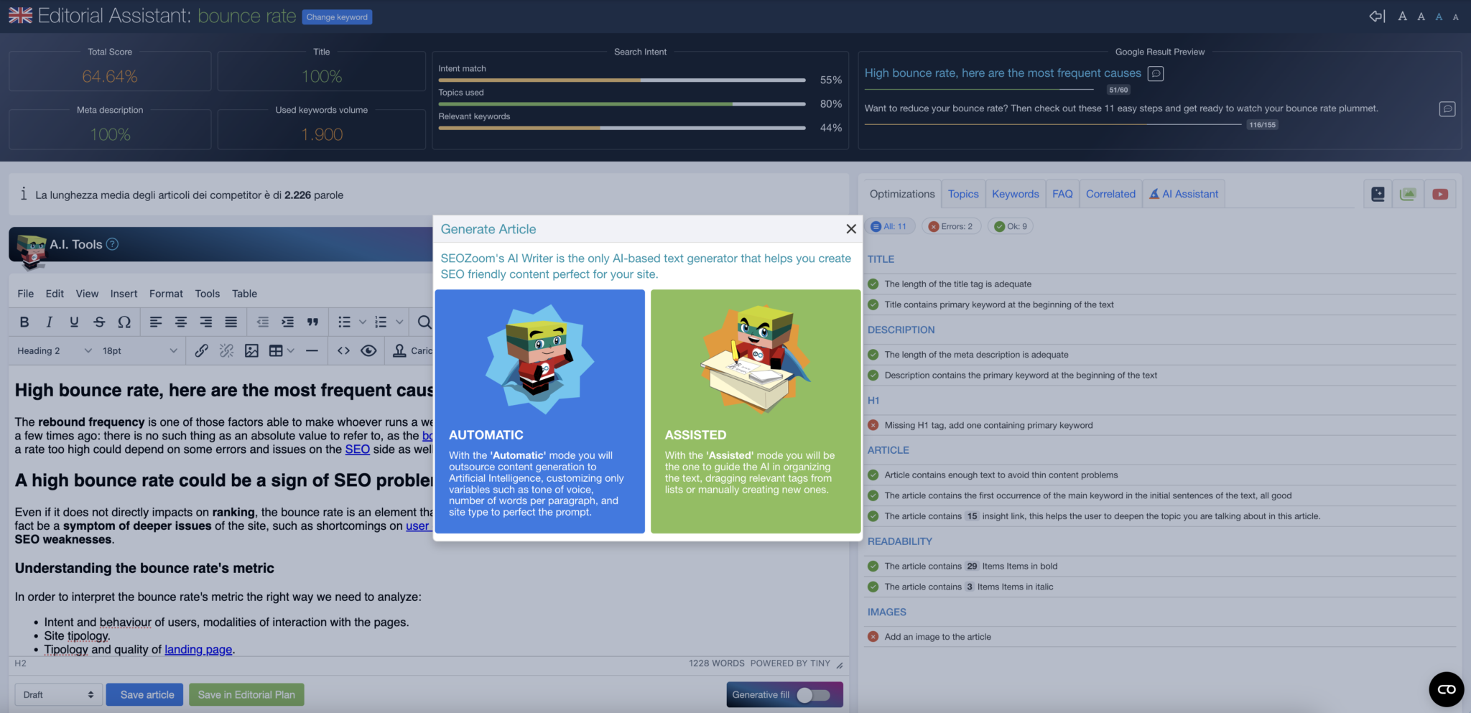The image size is (1471, 713).
Task: Apply strikethrough formatting
Action: tap(99, 322)
